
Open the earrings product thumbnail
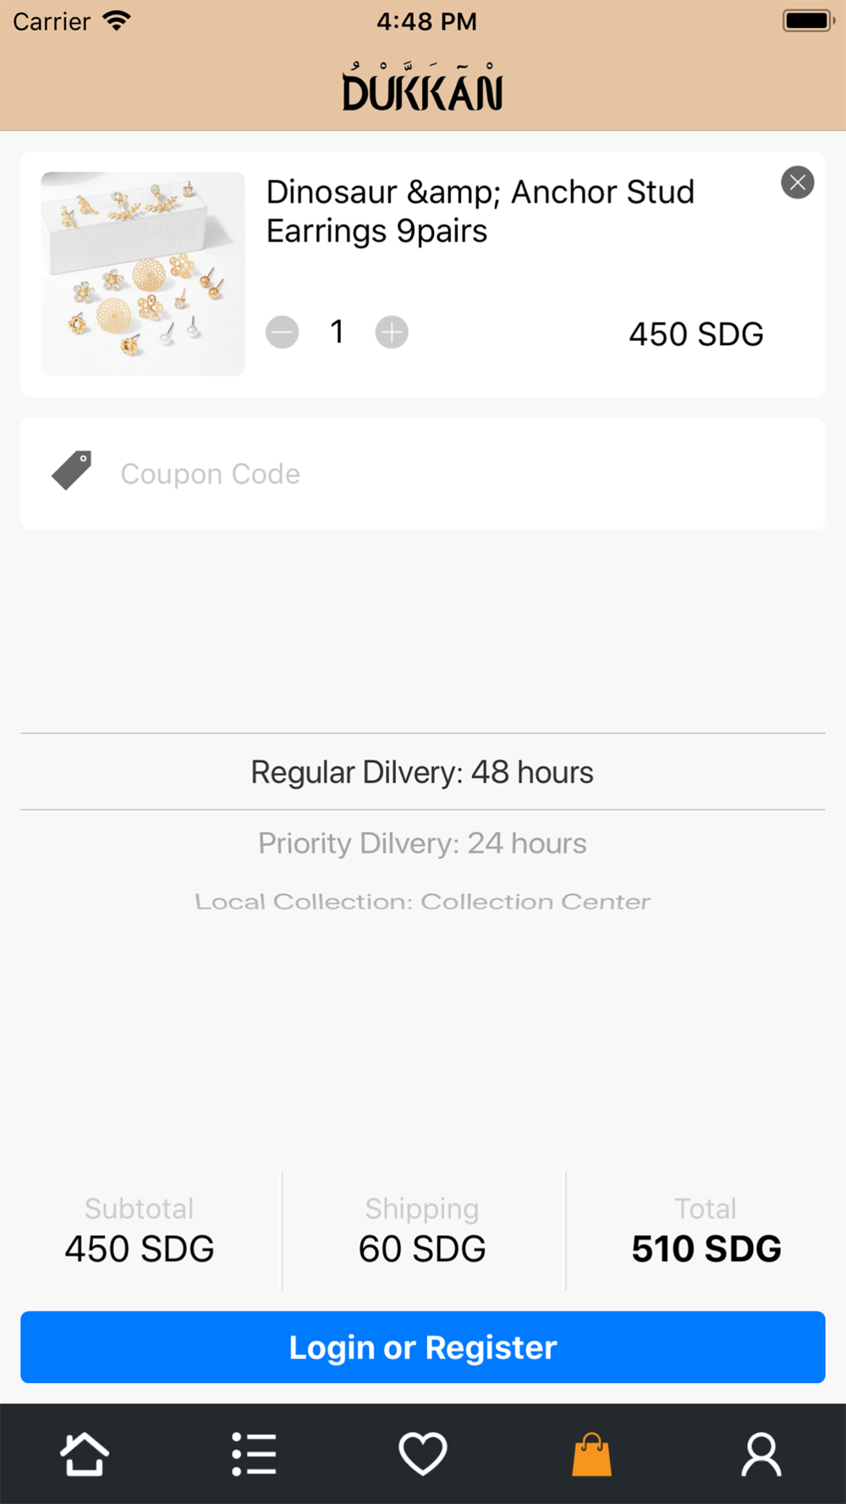coord(143,274)
